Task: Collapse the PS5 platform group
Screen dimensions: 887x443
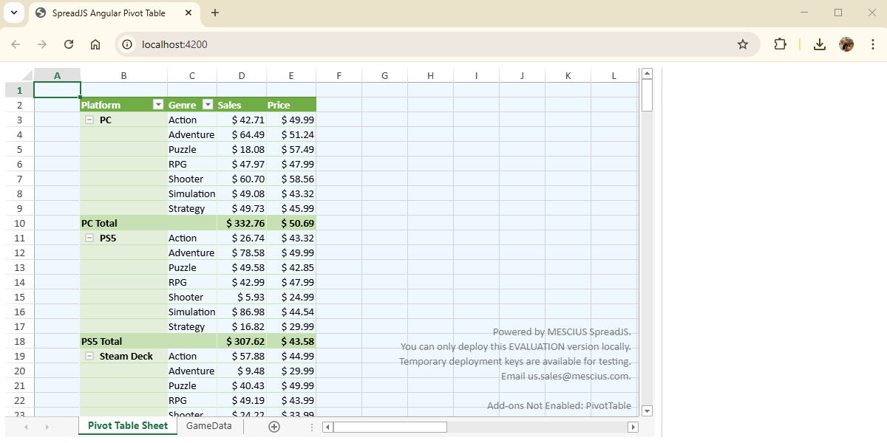Action: [x=89, y=238]
